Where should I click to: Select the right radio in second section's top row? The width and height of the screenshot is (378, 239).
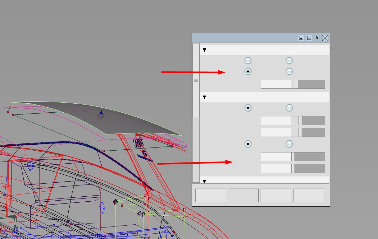point(289,108)
